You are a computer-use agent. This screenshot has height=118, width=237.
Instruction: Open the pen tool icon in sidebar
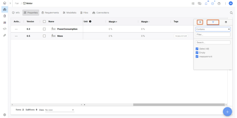[x=5, y=35]
